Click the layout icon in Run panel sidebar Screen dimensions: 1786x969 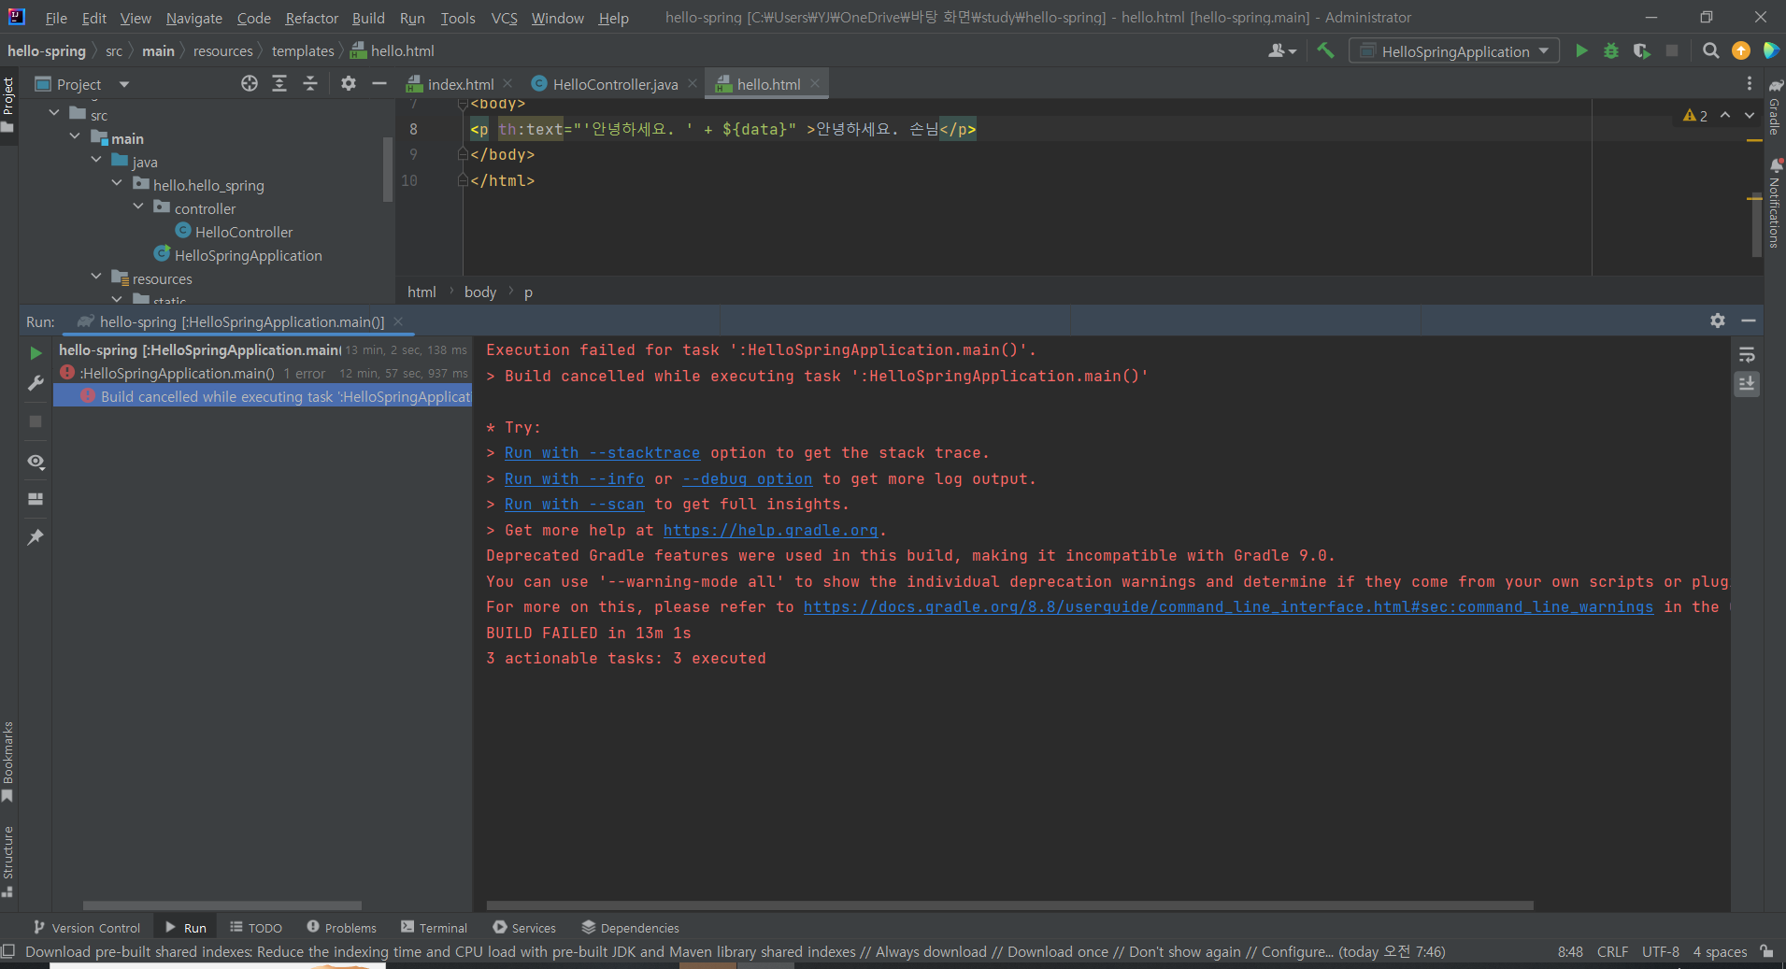[36, 499]
